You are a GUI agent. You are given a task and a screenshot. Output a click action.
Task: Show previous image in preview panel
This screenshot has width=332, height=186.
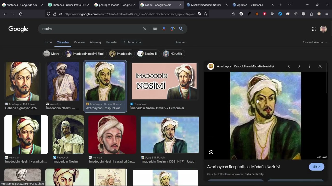coord(289,66)
